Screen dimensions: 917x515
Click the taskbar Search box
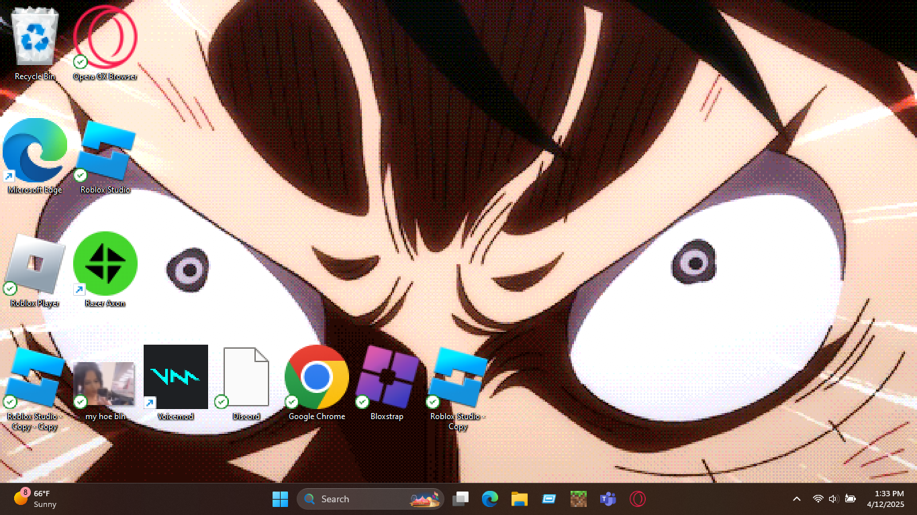tap(371, 499)
